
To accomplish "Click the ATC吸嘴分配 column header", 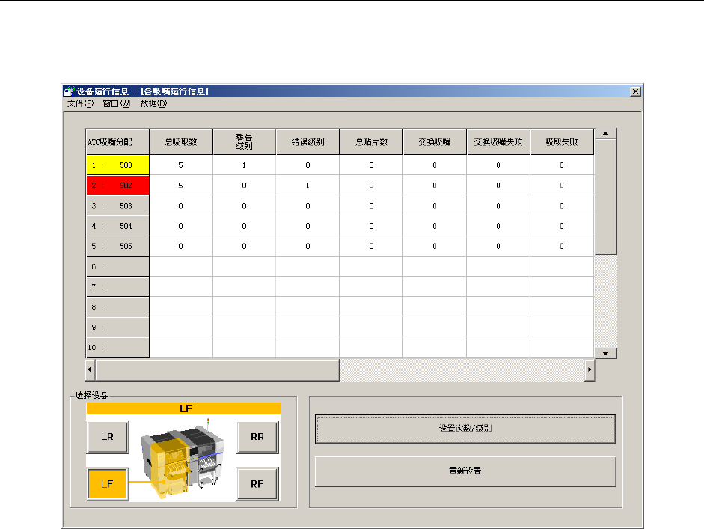I will [x=117, y=142].
